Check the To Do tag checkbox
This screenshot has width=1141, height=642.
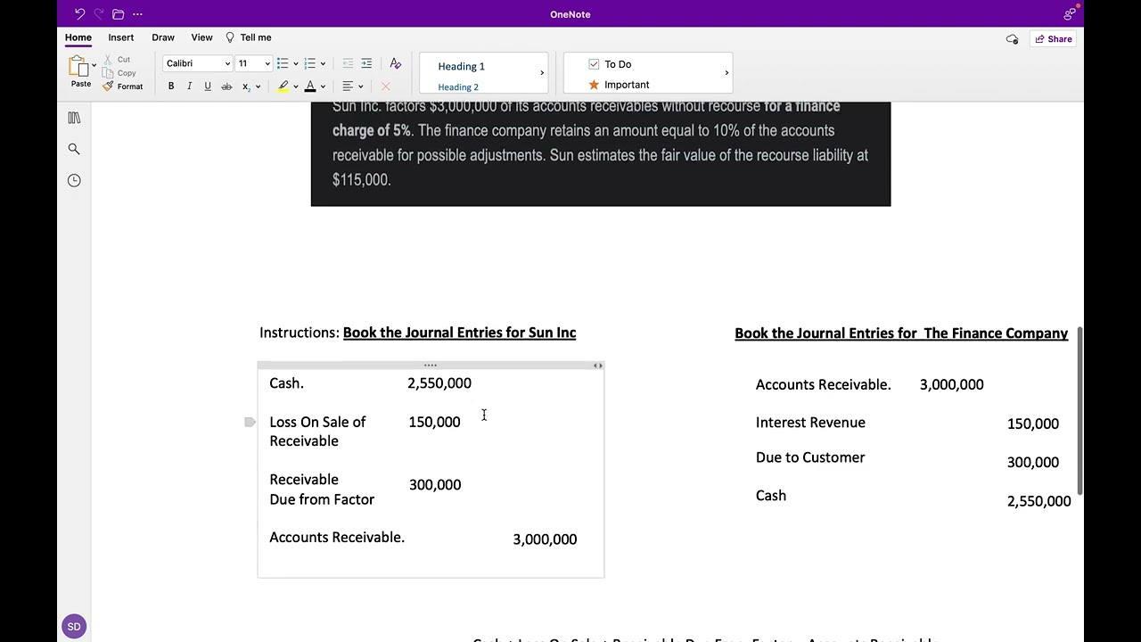594,64
